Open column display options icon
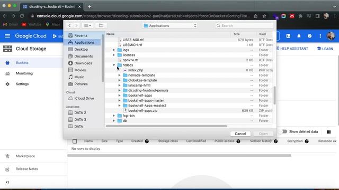Image resolution: width=339 pixels, height=190 pixels. pos(329,132)
